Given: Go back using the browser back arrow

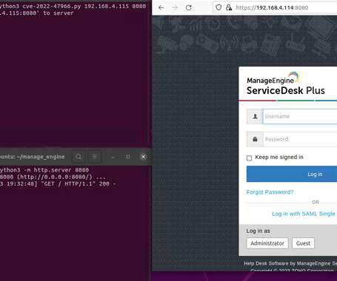Looking at the screenshot, I should tap(161, 7).
